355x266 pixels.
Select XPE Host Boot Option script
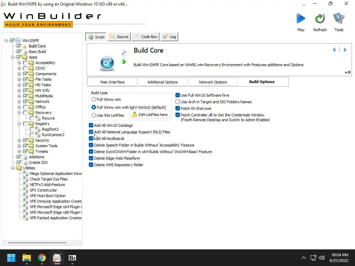48,196
